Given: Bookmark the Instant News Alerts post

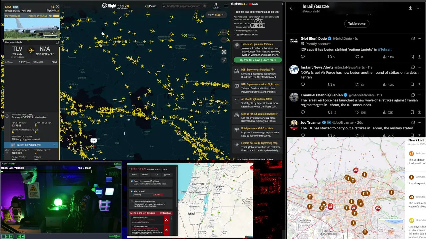Looking at the screenshot, I should (412, 85).
